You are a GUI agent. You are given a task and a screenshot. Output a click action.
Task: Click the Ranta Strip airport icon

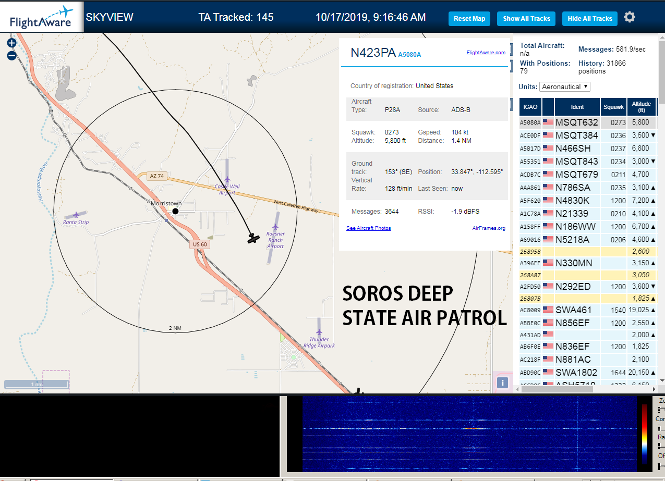[x=76, y=215]
